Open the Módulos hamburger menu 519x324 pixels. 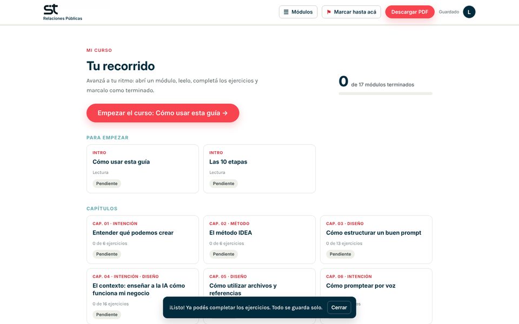[298, 12]
